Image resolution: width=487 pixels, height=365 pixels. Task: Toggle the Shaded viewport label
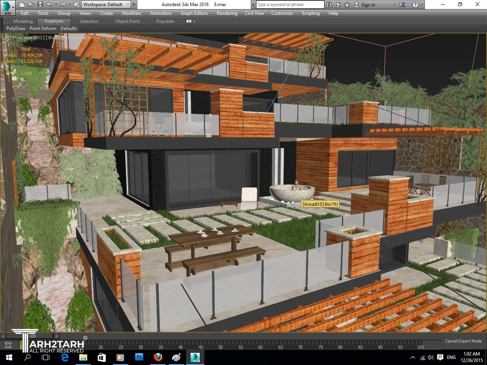55,38
